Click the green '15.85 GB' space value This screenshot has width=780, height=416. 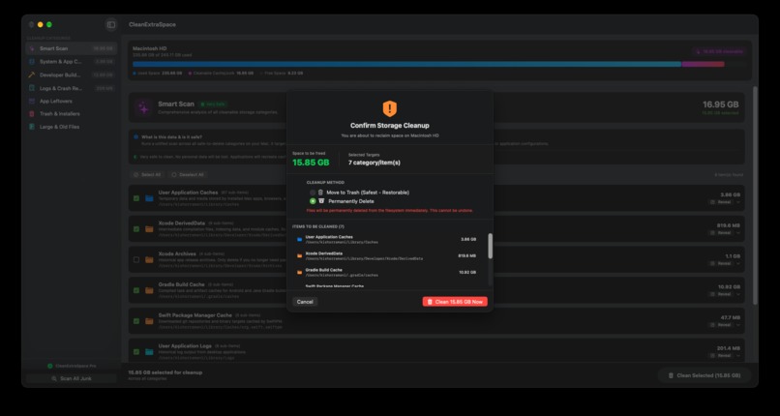coord(311,163)
